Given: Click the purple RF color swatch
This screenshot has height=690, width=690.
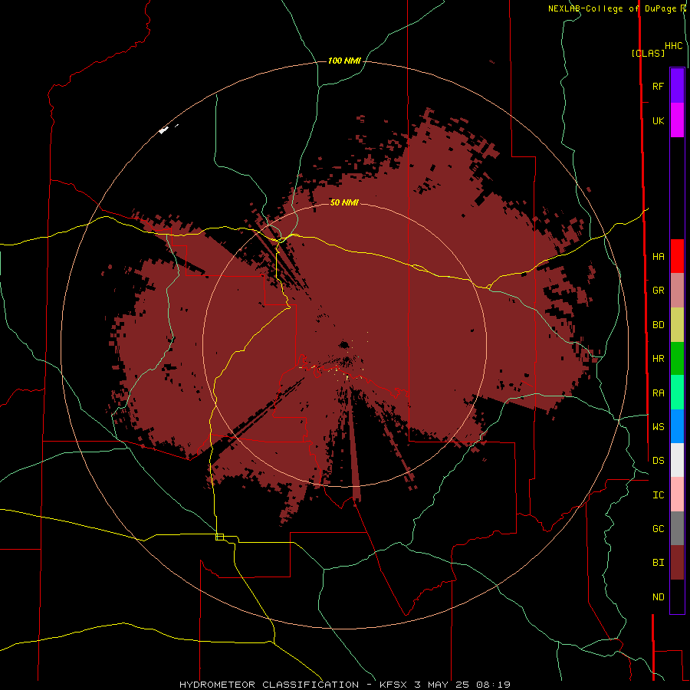Looking at the screenshot, I should (x=677, y=86).
